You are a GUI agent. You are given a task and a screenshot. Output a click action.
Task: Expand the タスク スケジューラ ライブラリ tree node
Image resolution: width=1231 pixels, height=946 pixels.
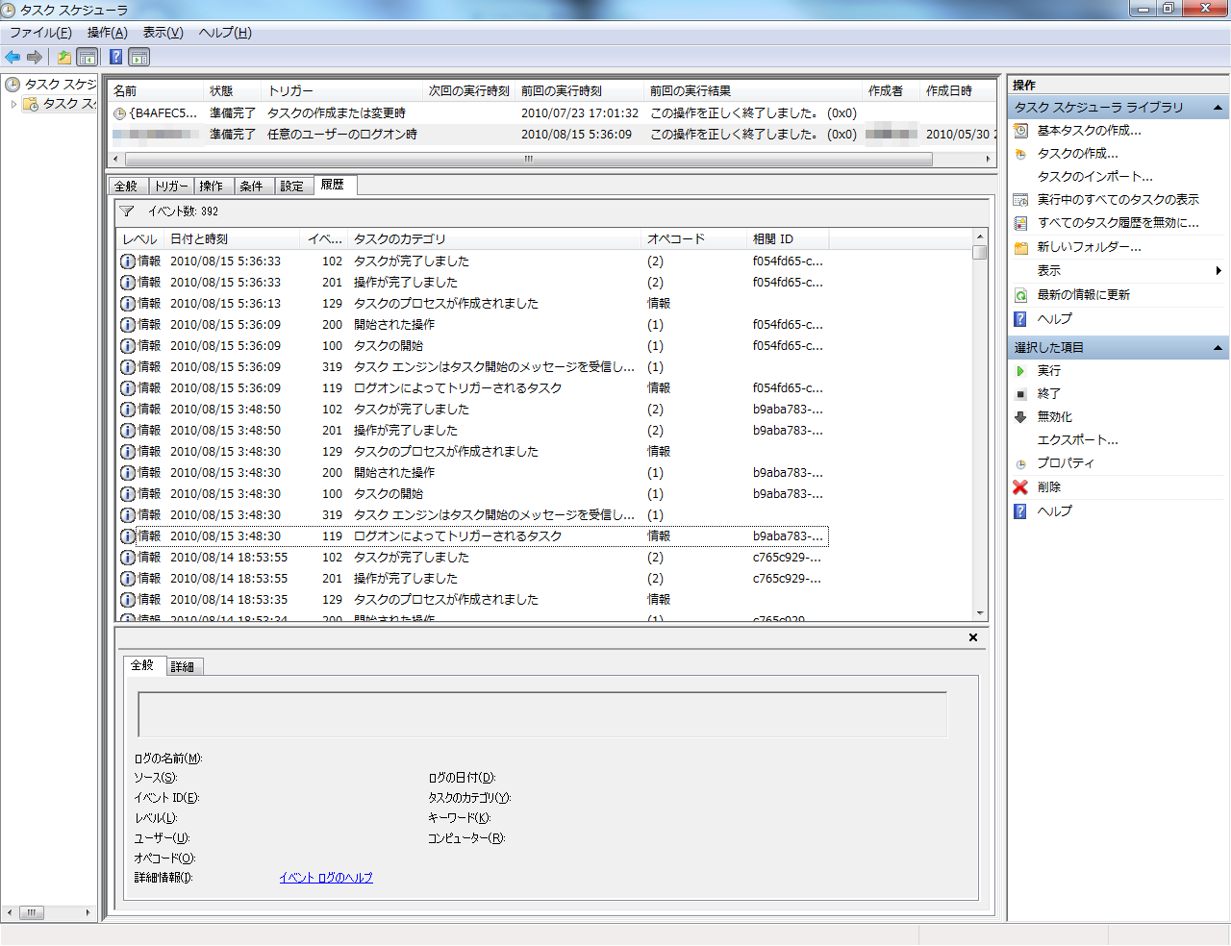click(x=13, y=104)
